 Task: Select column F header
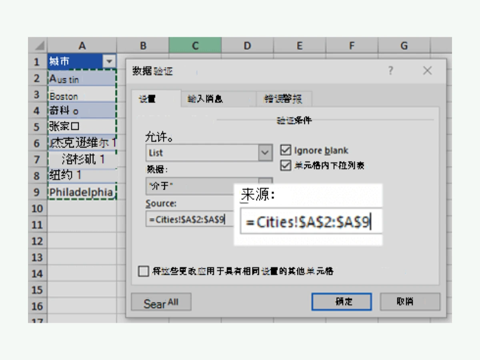[x=352, y=45]
